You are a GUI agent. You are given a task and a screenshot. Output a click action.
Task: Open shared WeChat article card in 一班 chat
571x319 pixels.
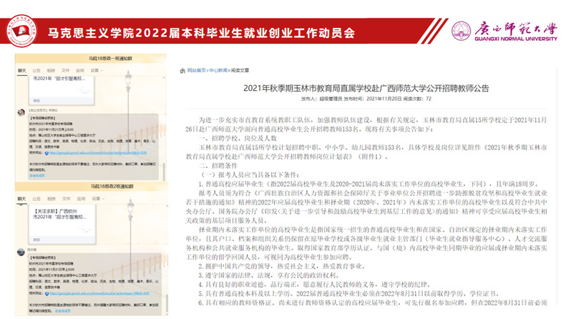62,90
